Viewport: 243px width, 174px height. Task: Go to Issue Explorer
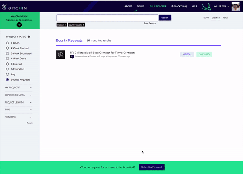158,7
